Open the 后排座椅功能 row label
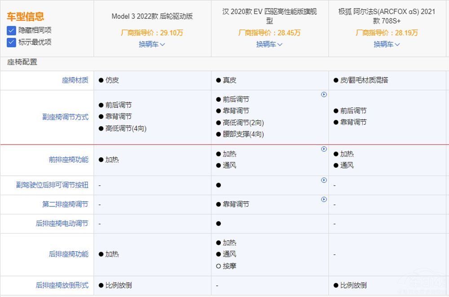The width and height of the screenshot is (449, 297). coord(68,254)
